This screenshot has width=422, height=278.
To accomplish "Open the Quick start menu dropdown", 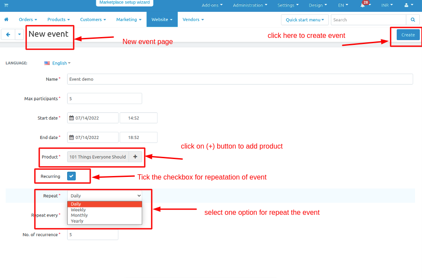I will [305, 20].
